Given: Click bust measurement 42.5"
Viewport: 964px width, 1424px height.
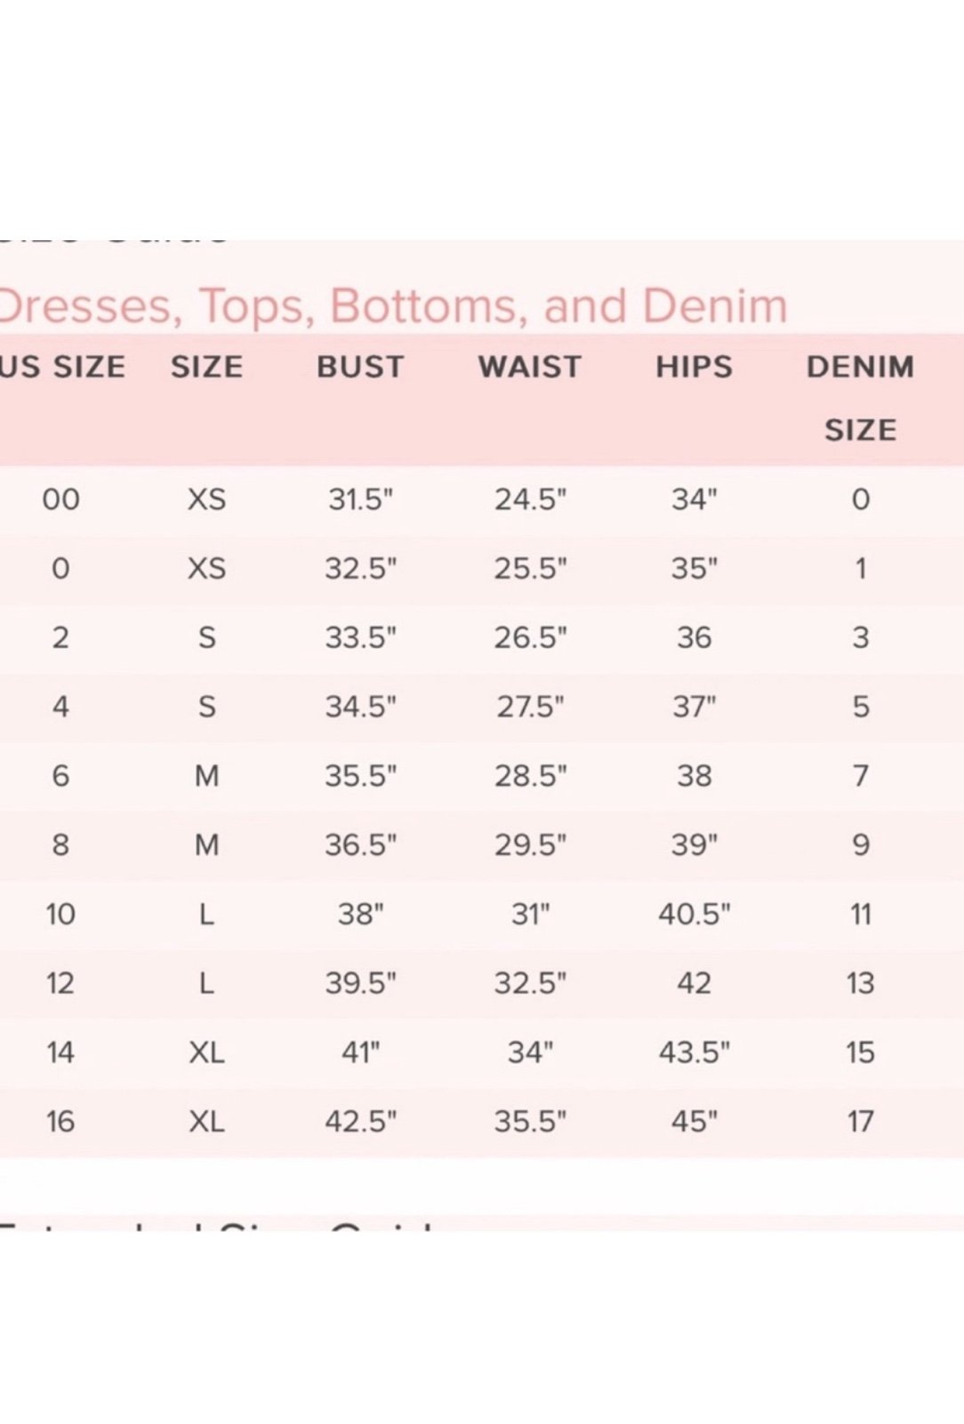Looking at the screenshot, I should tap(360, 1121).
